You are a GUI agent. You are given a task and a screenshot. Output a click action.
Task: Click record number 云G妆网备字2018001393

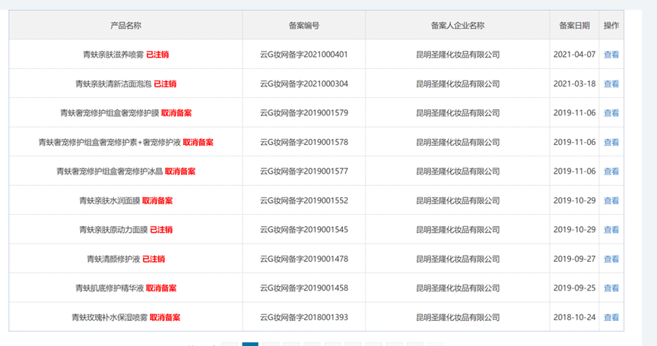(303, 318)
